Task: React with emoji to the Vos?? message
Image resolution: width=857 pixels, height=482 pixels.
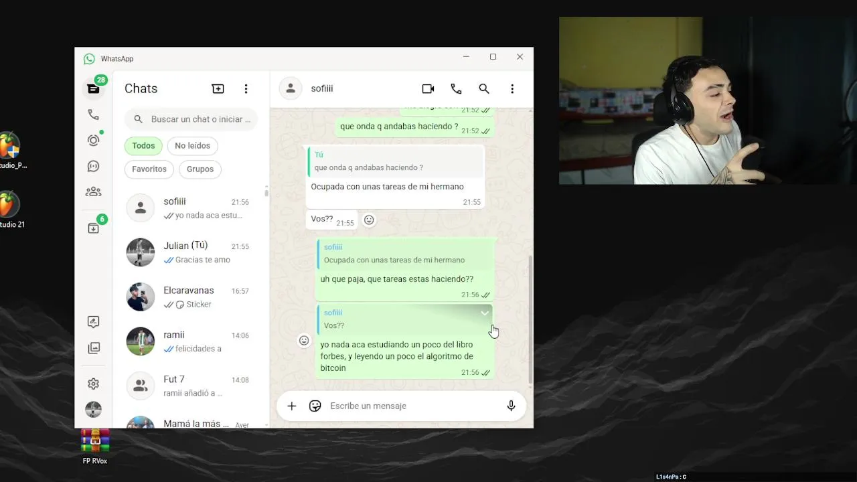Action: 369,220
